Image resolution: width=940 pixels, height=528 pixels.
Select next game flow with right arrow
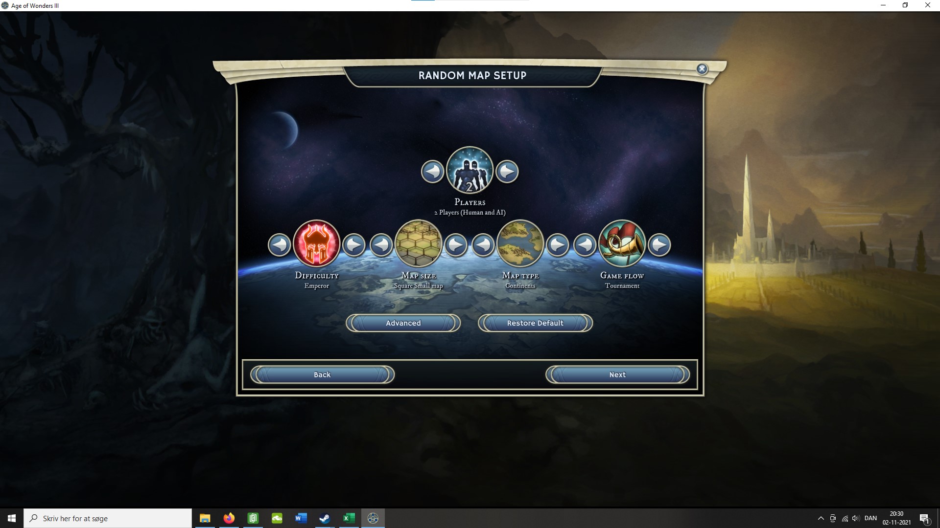pyautogui.click(x=659, y=244)
